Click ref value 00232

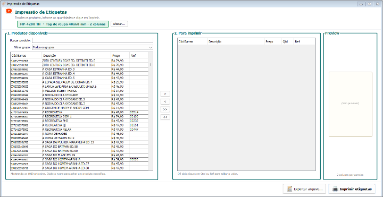(135, 121)
